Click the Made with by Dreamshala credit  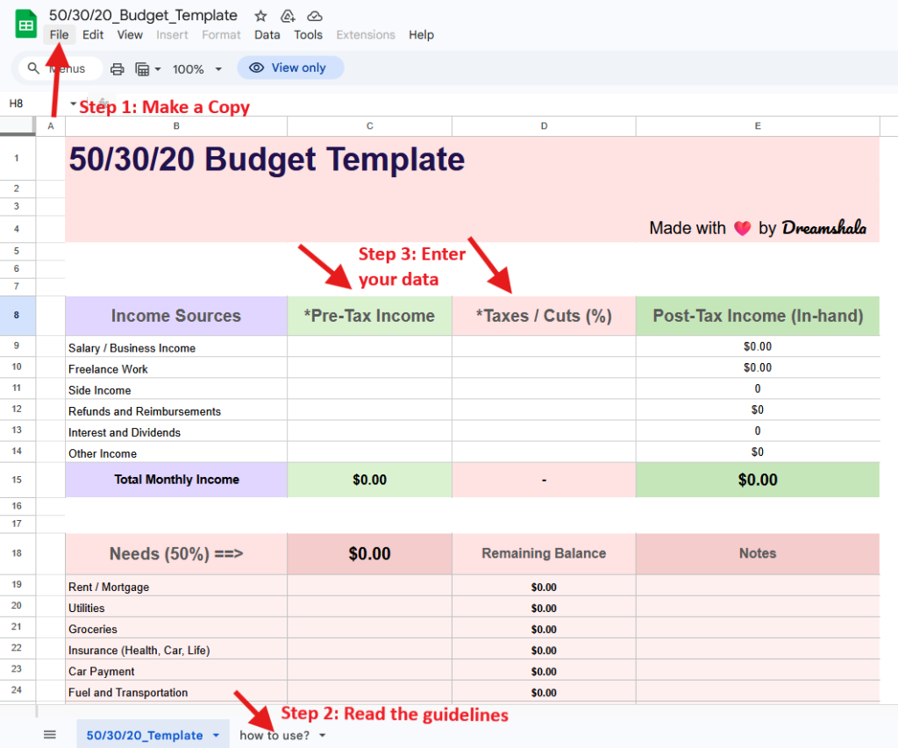(x=758, y=228)
